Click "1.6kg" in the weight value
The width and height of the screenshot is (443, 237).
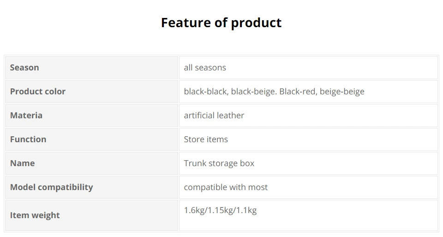tap(193, 211)
